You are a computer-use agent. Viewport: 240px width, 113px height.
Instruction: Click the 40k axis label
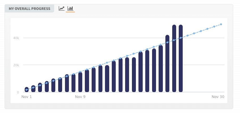pos(16,38)
